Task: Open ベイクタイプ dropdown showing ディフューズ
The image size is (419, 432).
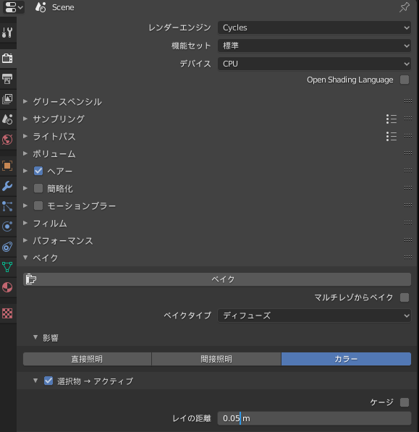Action: 314,315
